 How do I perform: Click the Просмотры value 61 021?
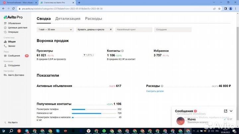tap(41, 55)
